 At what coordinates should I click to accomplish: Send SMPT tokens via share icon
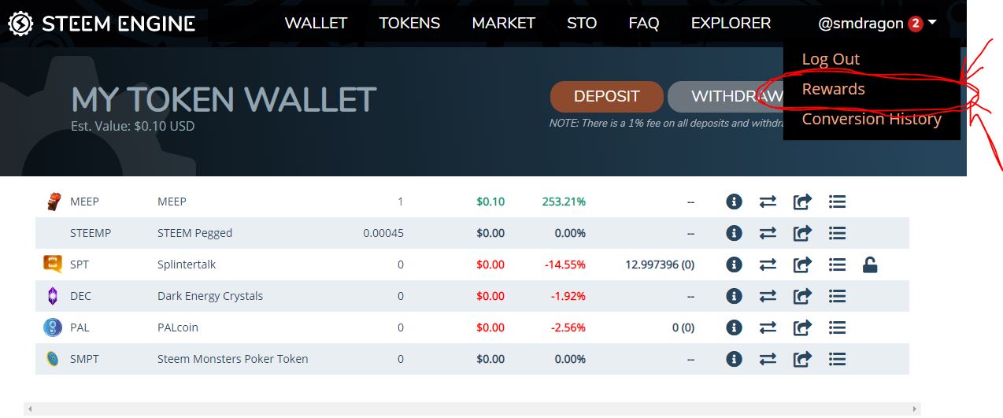coord(802,359)
